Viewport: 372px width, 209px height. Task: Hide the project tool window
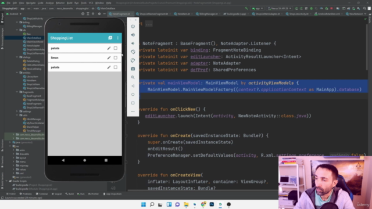(x=104, y=14)
